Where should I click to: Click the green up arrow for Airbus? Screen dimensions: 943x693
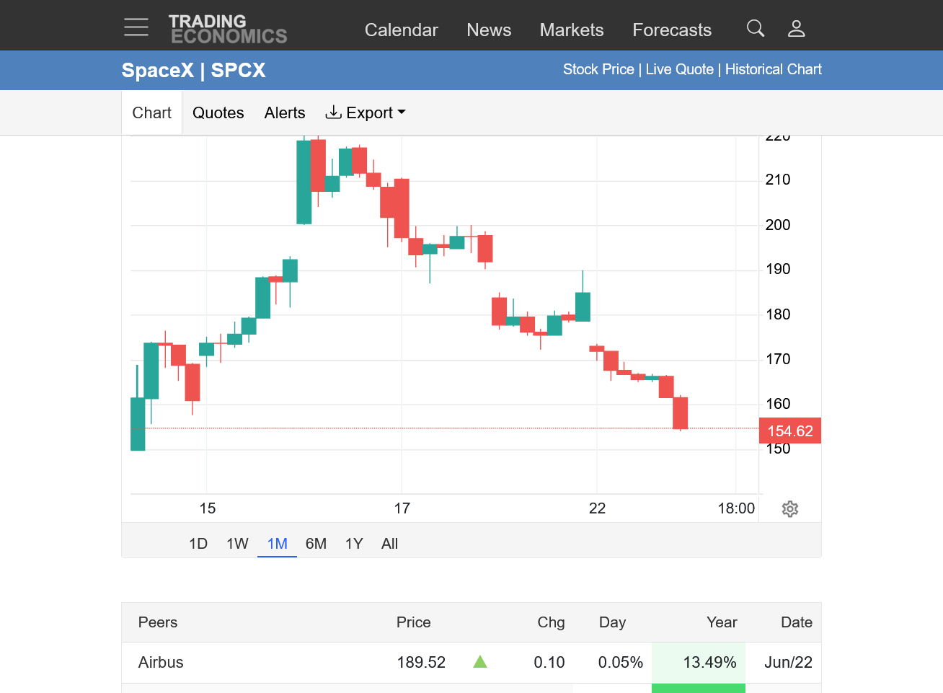[x=480, y=661]
